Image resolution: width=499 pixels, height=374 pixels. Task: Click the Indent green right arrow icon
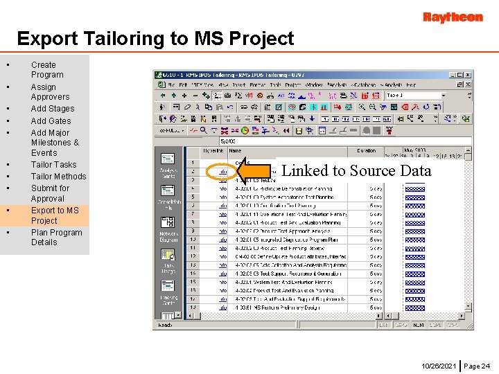(x=174, y=95)
